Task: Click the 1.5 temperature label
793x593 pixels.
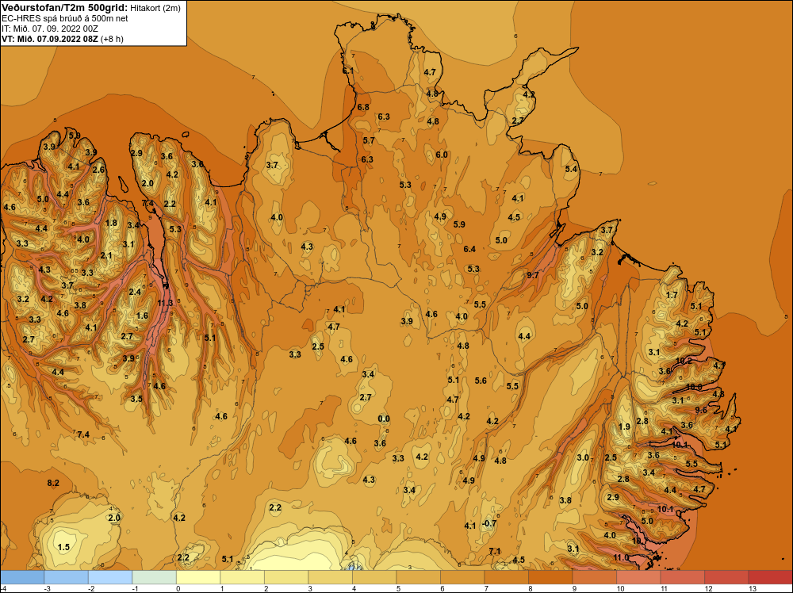Action: [63, 547]
